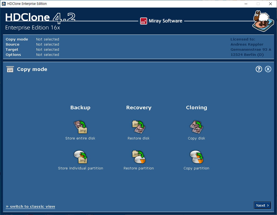Screen dimensions: 277x215
Task: Click the Licensed to text
Action: [243, 39]
